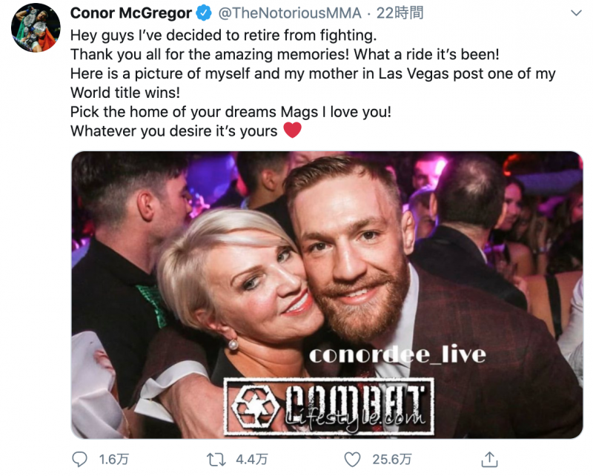593x476 pixels.
Task: Click the blue verified badge checkmark
Action: coord(204,13)
